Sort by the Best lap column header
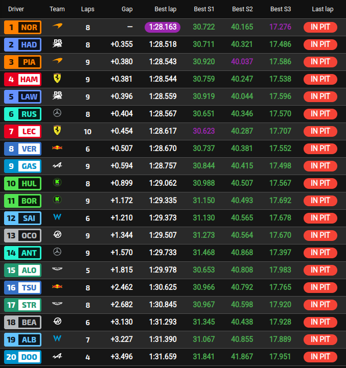Image resolution: width=346 pixels, height=368 pixels. [x=166, y=9]
